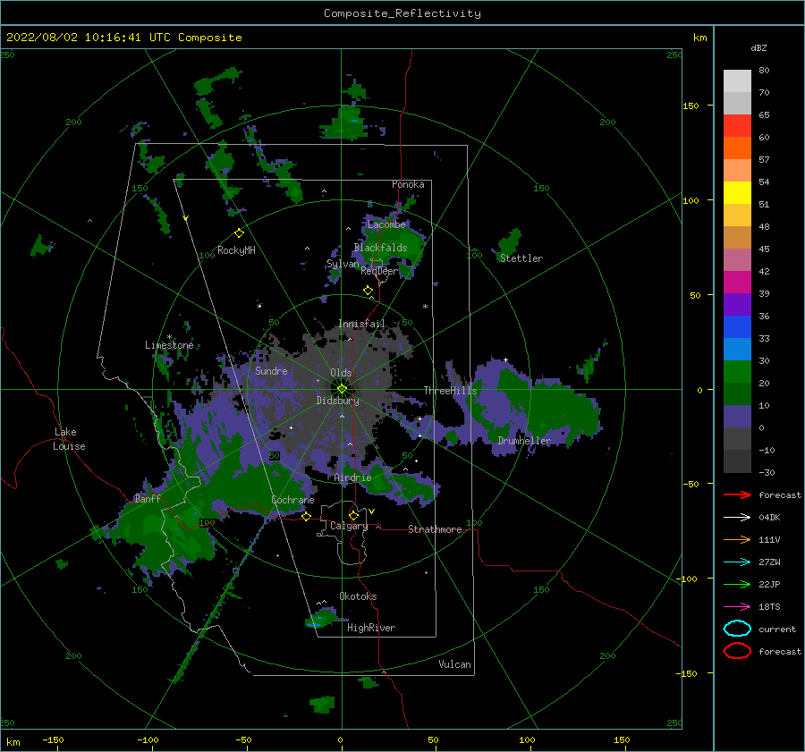Click the Composite_Reflectivity title
This screenshot has width=805, height=752.
(x=402, y=13)
